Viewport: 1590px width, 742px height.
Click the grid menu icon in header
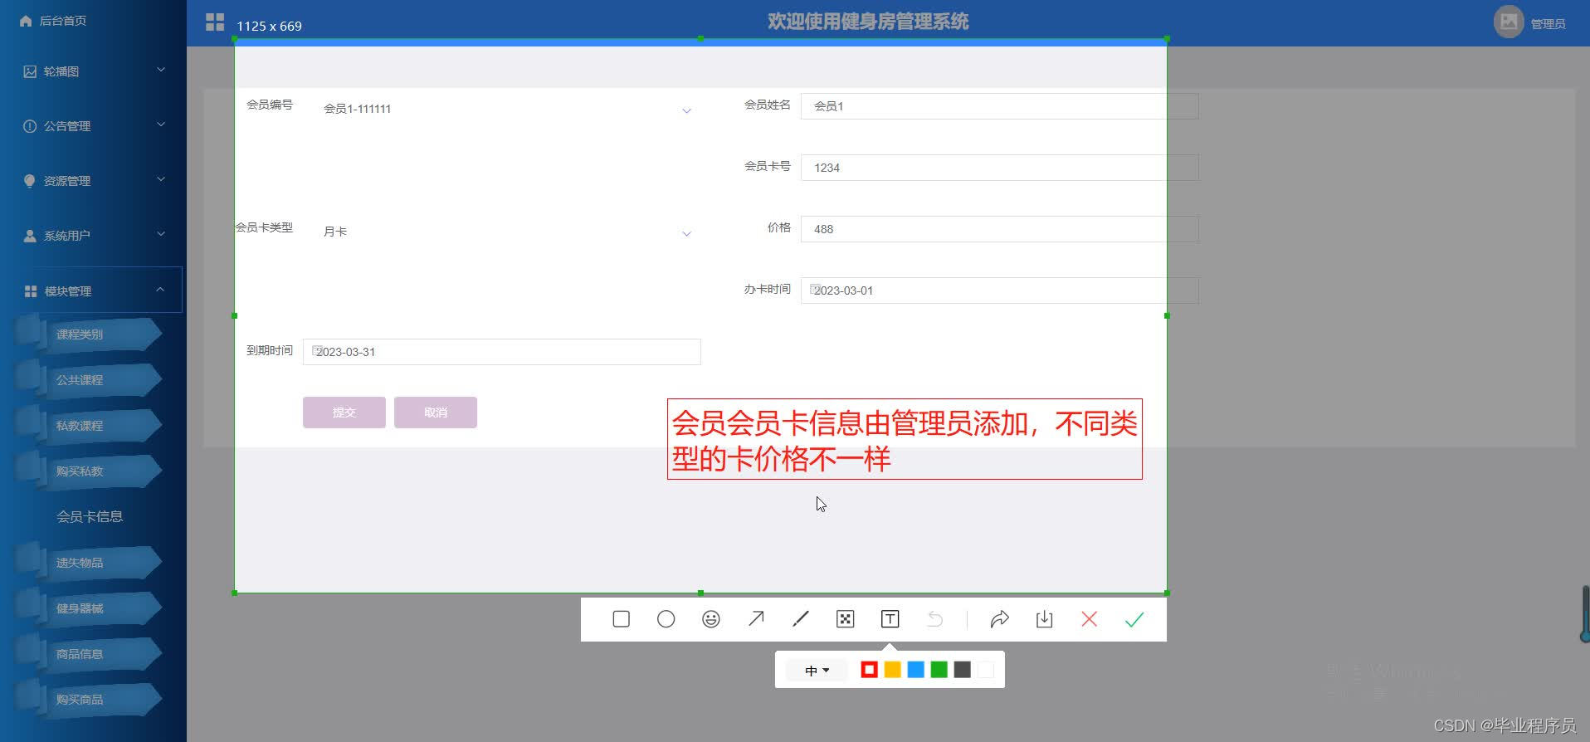[215, 22]
